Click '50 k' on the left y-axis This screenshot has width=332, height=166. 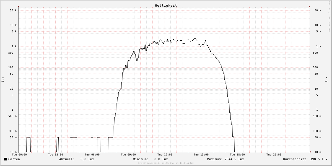coord(13,11)
